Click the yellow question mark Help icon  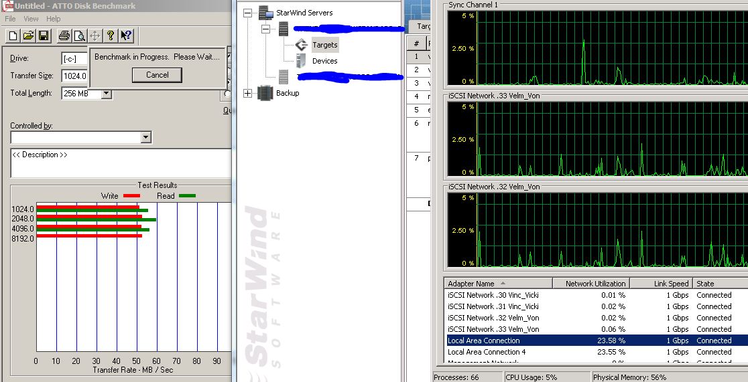tap(111, 35)
